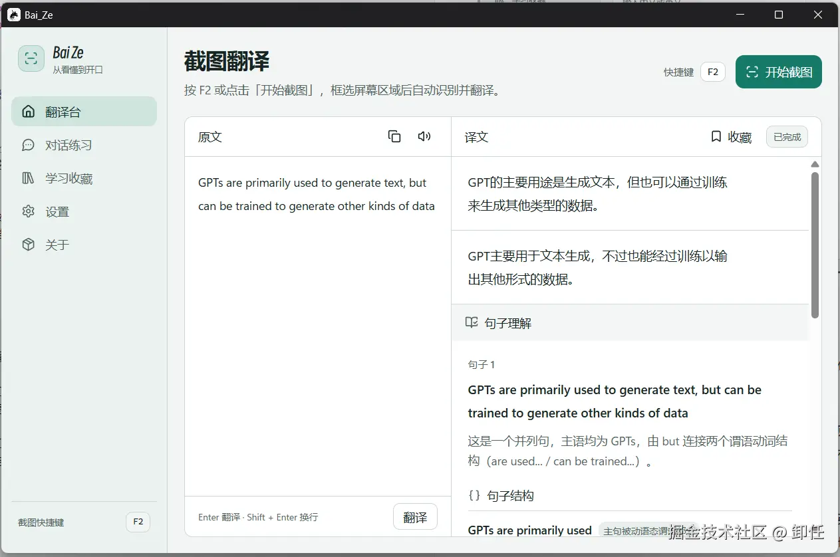Screen dimensions: 840x557
Task: Open 翻译台 from the sidebar
Action: [84, 112]
